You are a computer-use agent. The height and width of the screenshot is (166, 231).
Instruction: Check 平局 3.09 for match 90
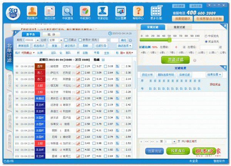pos(94,73)
